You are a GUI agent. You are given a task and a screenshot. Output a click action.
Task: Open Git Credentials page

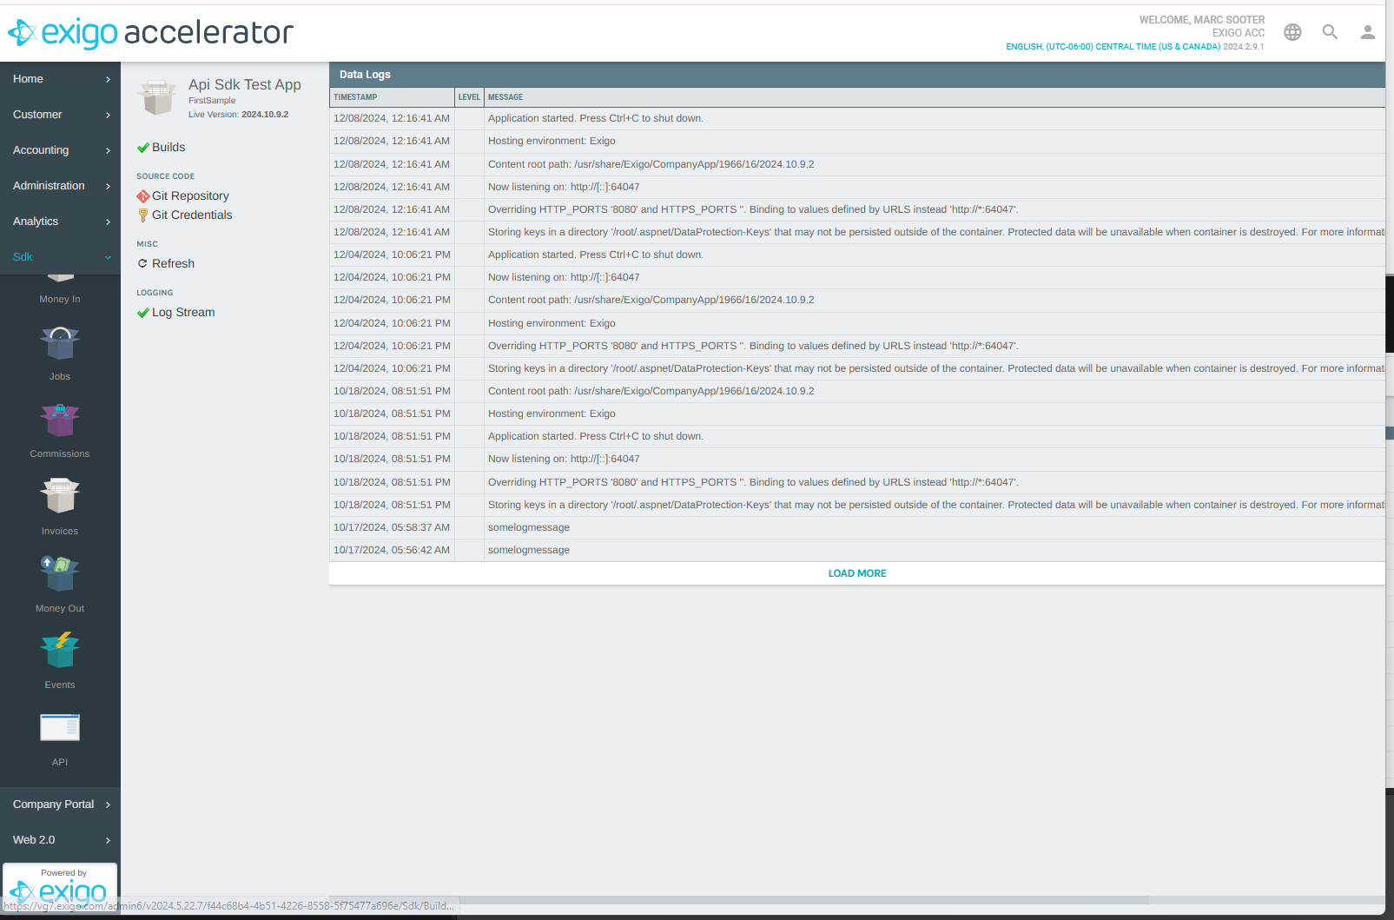click(x=192, y=215)
